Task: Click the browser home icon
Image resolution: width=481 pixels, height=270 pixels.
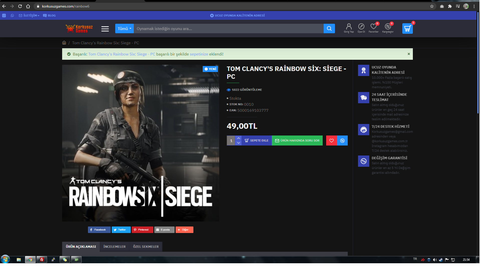Action: click(x=28, y=6)
